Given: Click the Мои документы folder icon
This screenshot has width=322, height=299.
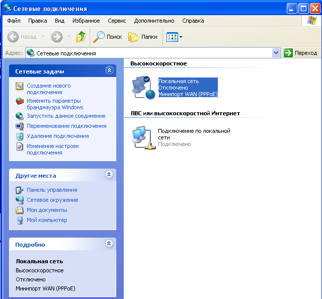Looking at the screenshot, I should point(20,210).
